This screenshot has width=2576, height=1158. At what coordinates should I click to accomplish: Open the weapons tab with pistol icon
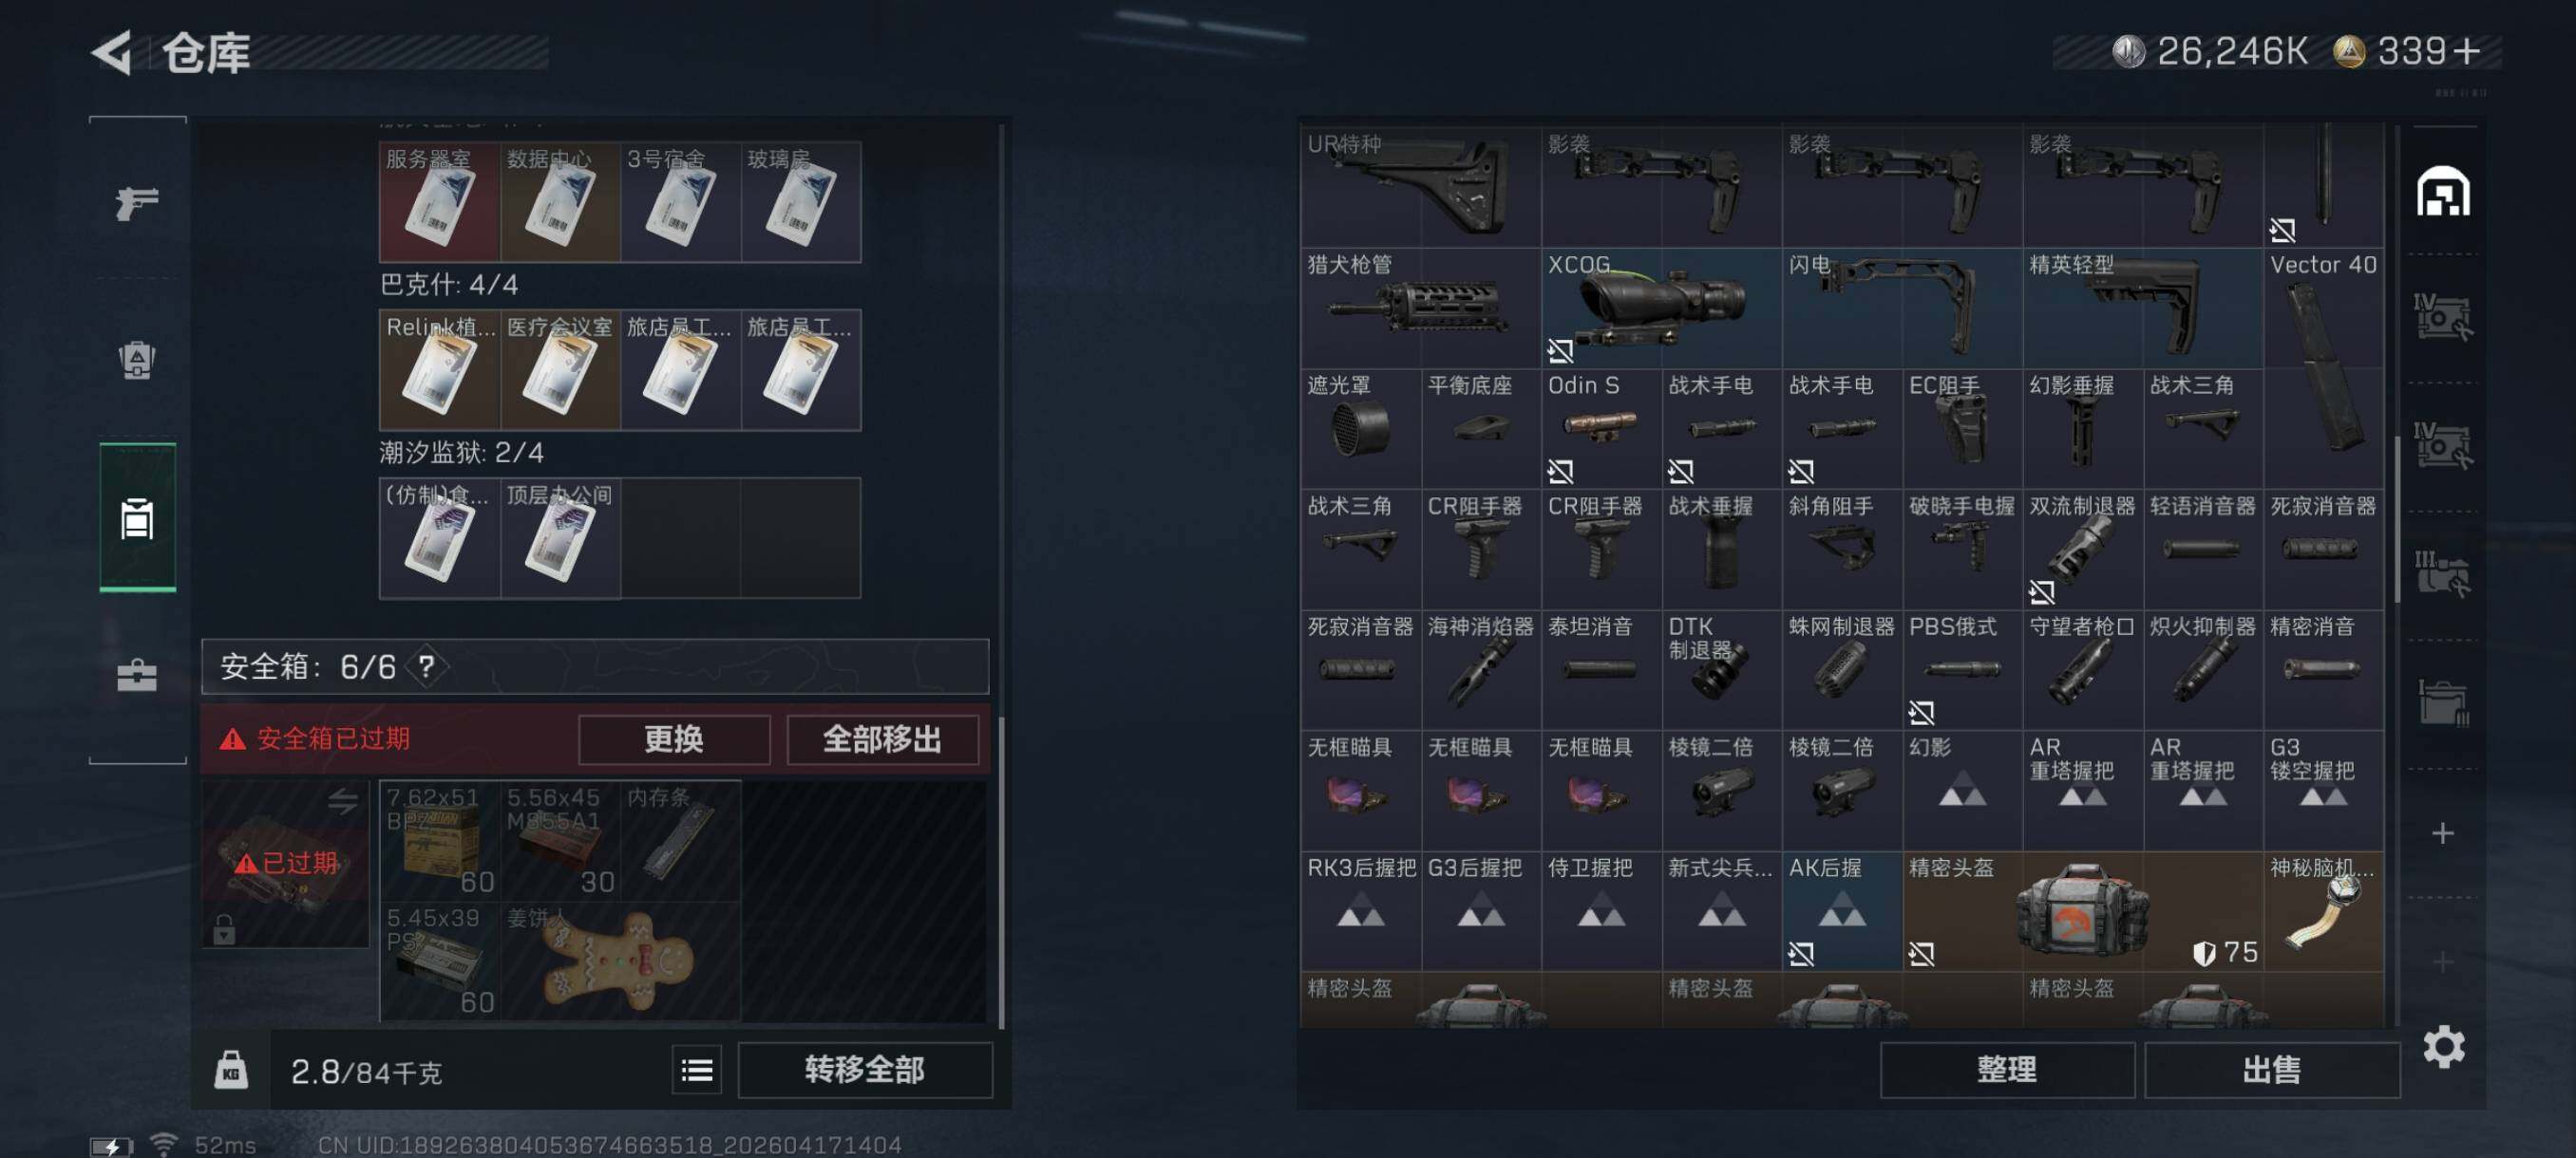click(137, 203)
